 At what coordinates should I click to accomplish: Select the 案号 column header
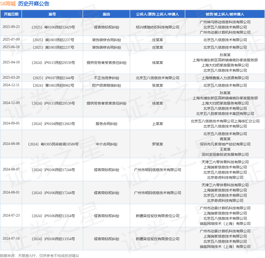(52, 14)
